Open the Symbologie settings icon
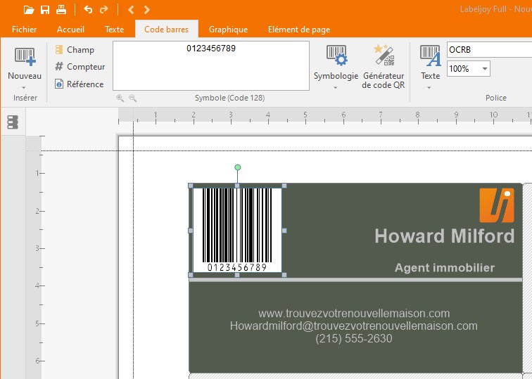The image size is (532, 379). pyautogui.click(x=336, y=55)
